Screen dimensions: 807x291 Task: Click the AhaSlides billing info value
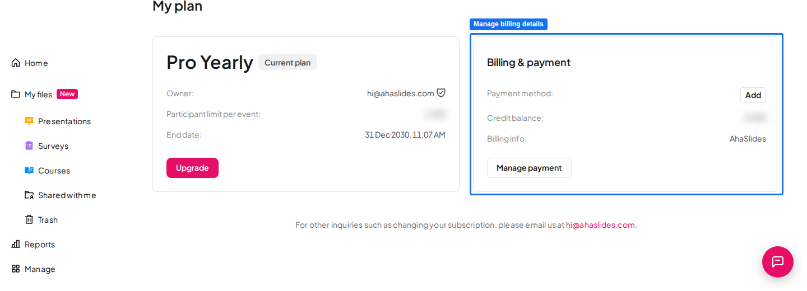(748, 139)
